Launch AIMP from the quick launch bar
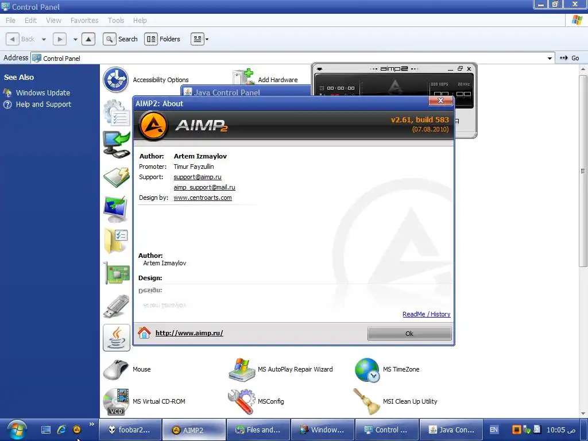This screenshot has width=588, height=441. point(77,430)
